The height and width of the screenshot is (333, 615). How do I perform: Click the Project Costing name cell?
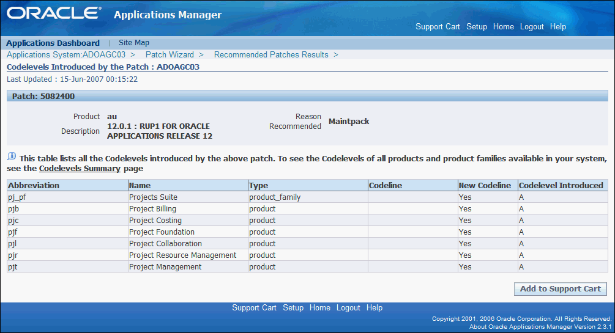click(188, 220)
